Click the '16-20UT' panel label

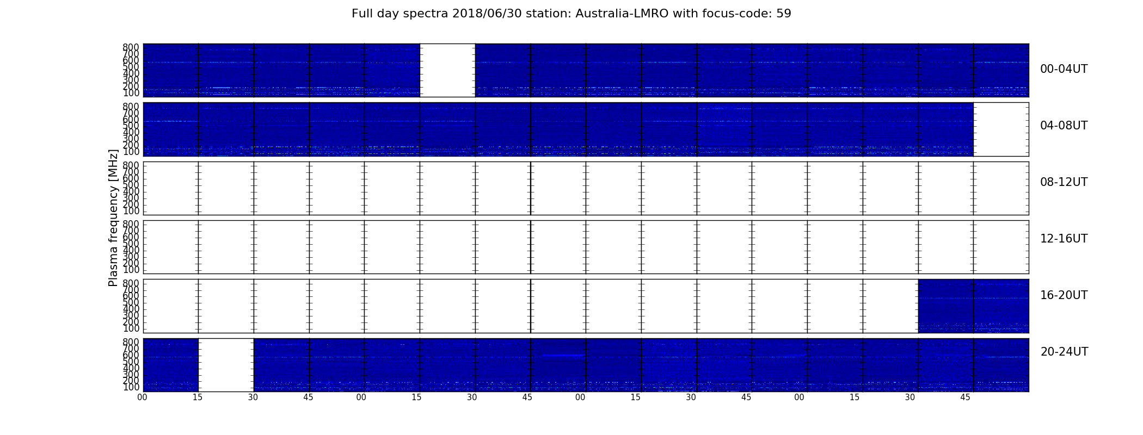point(1064,295)
